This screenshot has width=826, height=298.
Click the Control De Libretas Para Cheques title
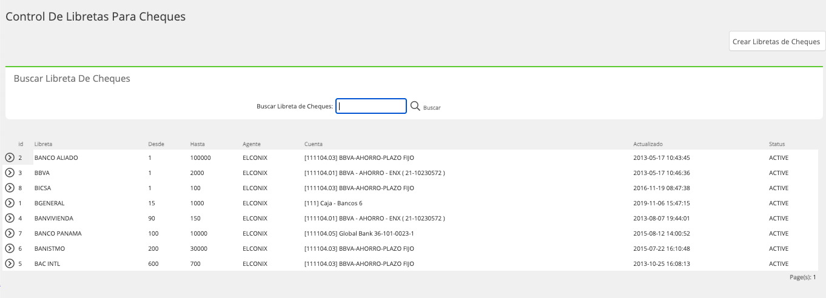tap(95, 17)
